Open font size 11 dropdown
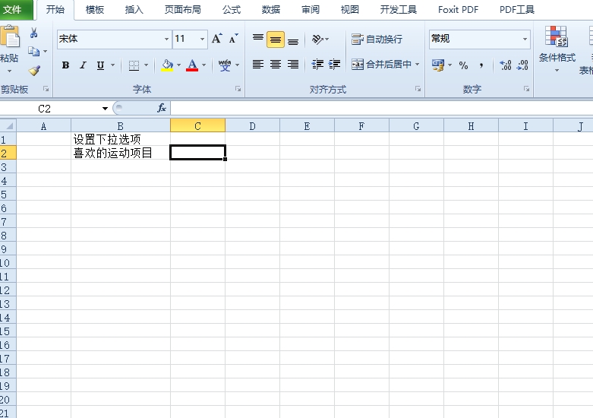Viewport: 593px width, 418px height. coord(202,39)
